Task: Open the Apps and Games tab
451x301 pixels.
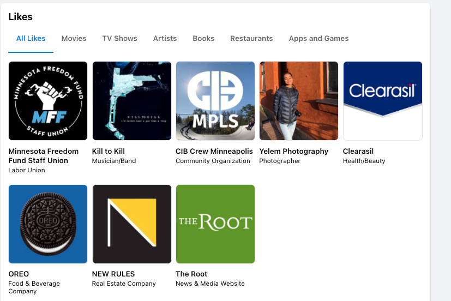Action: [x=318, y=38]
